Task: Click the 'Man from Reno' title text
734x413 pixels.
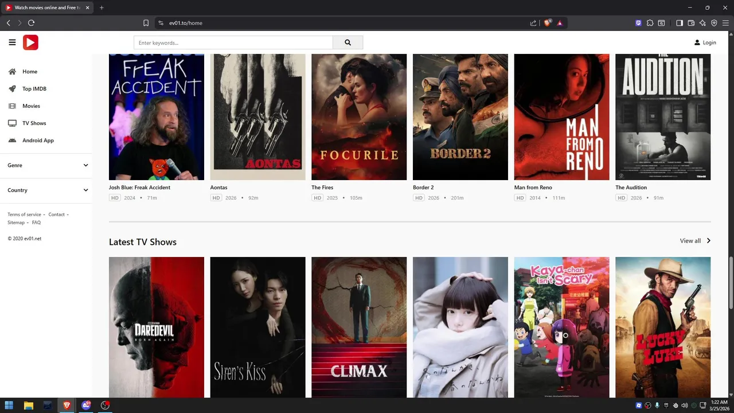Action: pos(533,188)
